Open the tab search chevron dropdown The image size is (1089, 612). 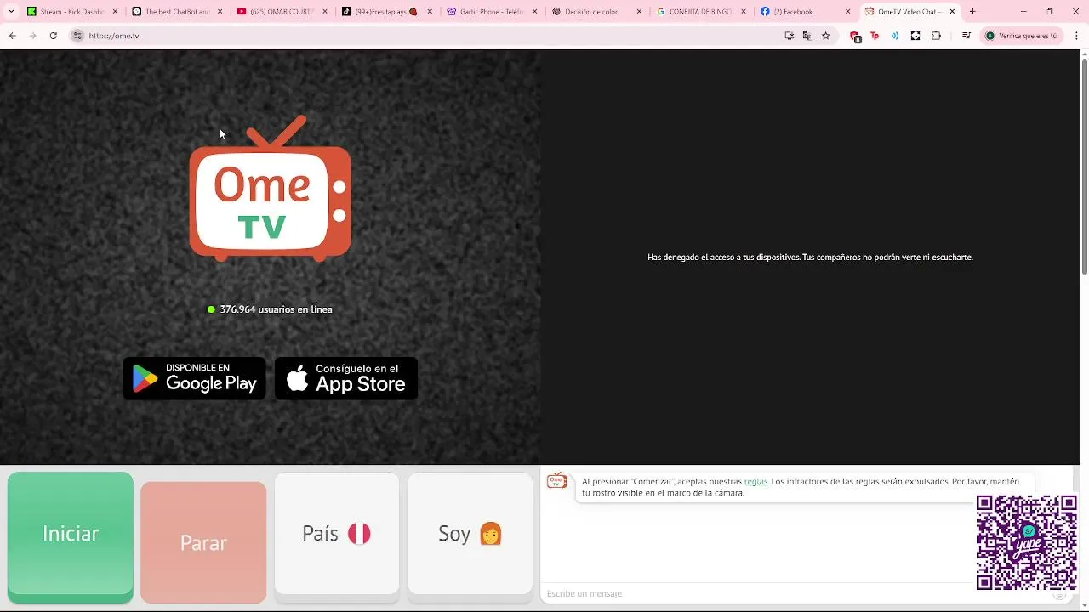tap(11, 12)
